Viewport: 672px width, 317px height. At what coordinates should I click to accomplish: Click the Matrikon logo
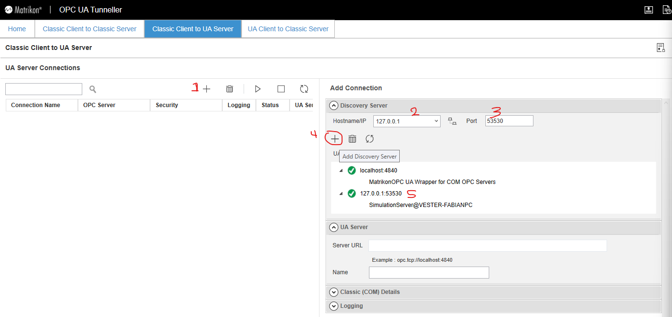(x=23, y=10)
